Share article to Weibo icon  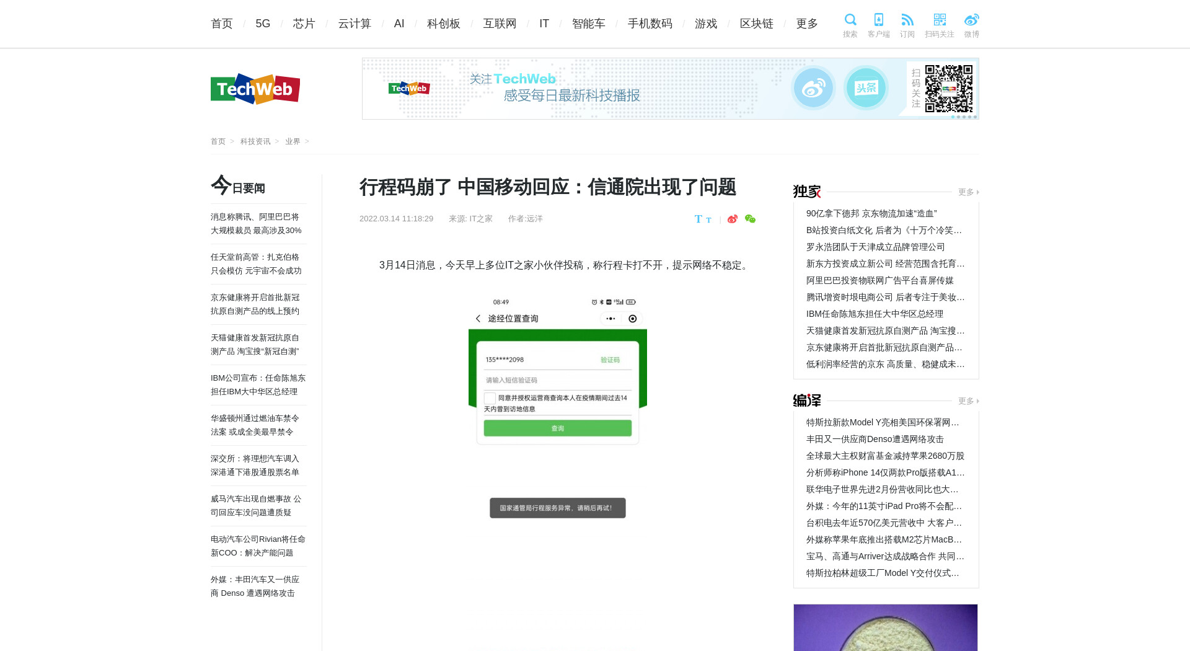(733, 219)
